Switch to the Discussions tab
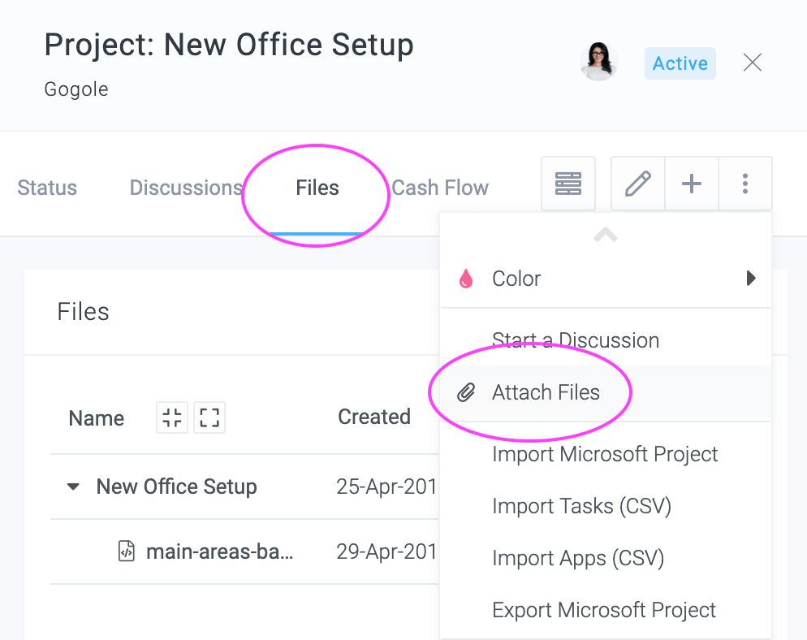This screenshot has width=807, height=640. pyautogui.click(x=186, y=188)
